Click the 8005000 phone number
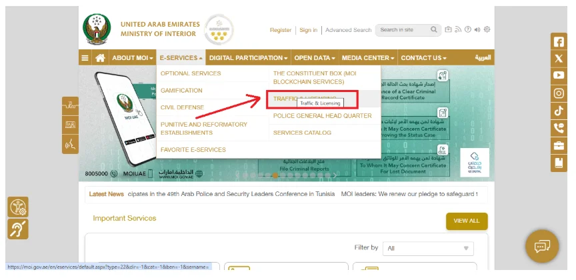The width and height of the screenshot is (576, 280). pos(96,174)
